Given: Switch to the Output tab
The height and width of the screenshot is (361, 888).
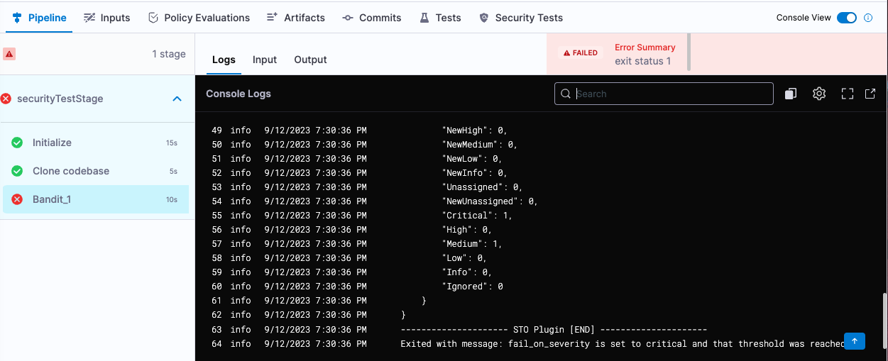Looking at the screenshot, I should click(310, 60).
